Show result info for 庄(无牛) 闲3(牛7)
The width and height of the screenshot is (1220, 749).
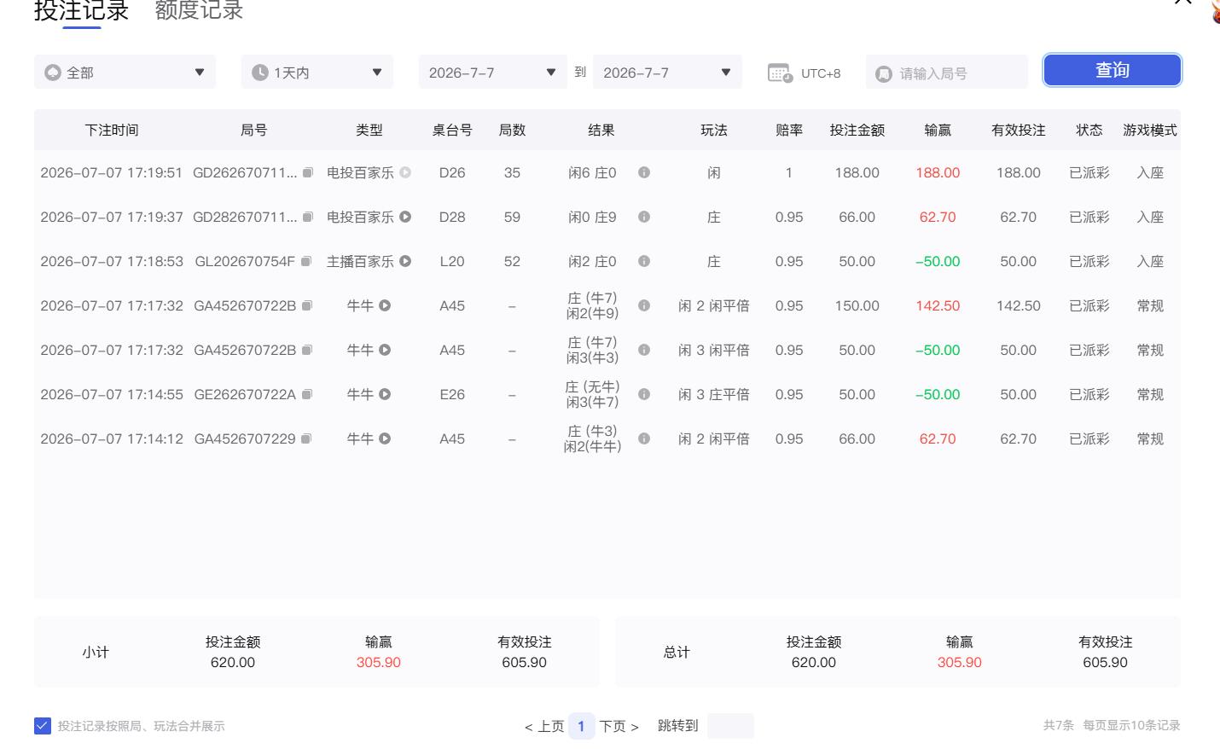point(644,394)
